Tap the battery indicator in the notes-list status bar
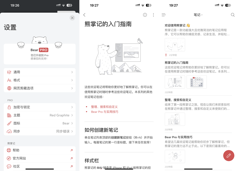Image resolution: width=238 pixels, height=171 pixels. [x=228, y=5]
